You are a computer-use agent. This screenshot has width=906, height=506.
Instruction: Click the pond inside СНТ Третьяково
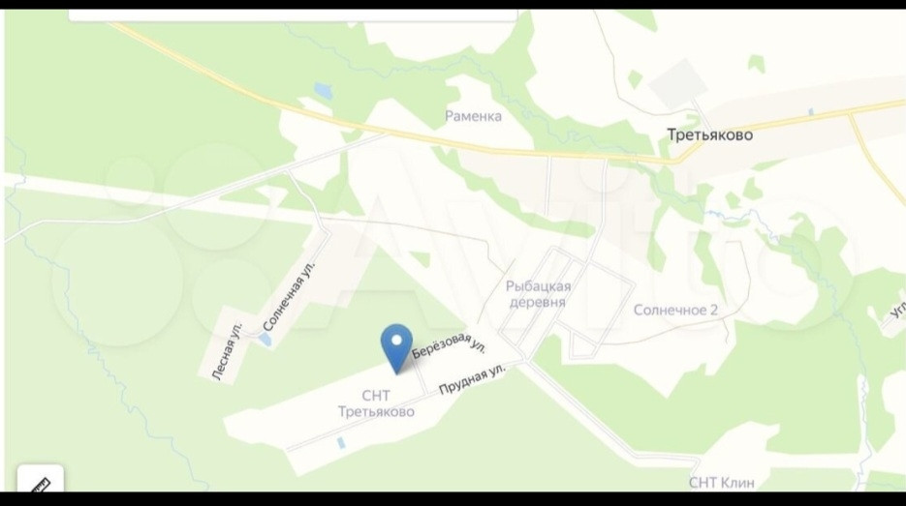(341, 443)
